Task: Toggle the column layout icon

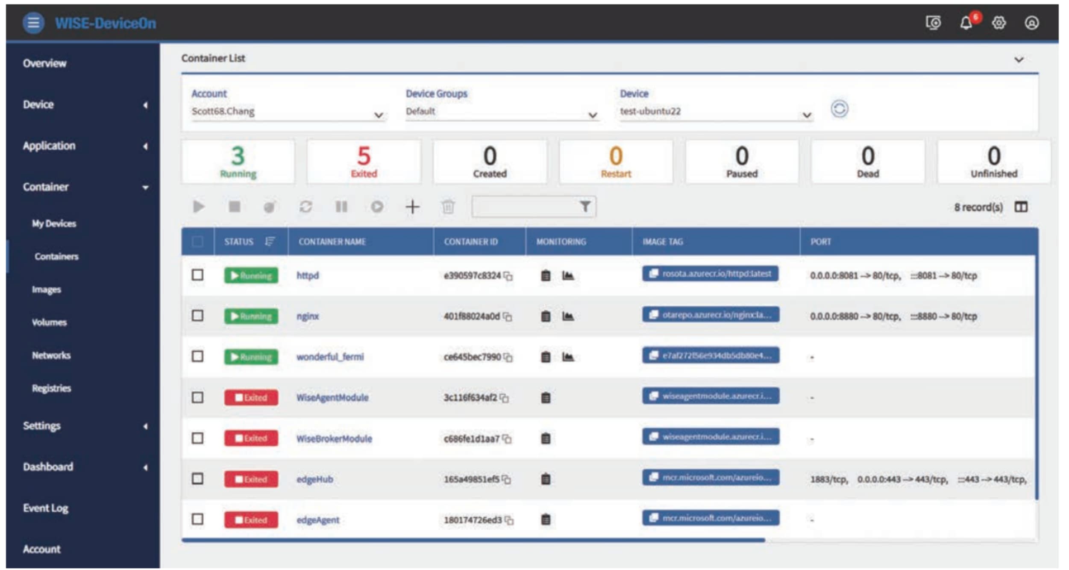Action: click(1021, 207)
